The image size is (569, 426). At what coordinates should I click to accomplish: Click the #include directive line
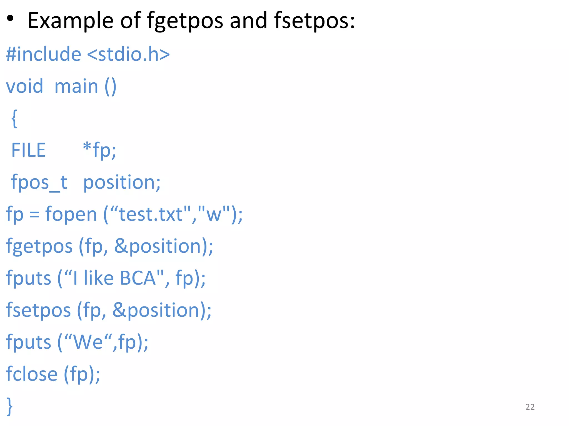88,54
